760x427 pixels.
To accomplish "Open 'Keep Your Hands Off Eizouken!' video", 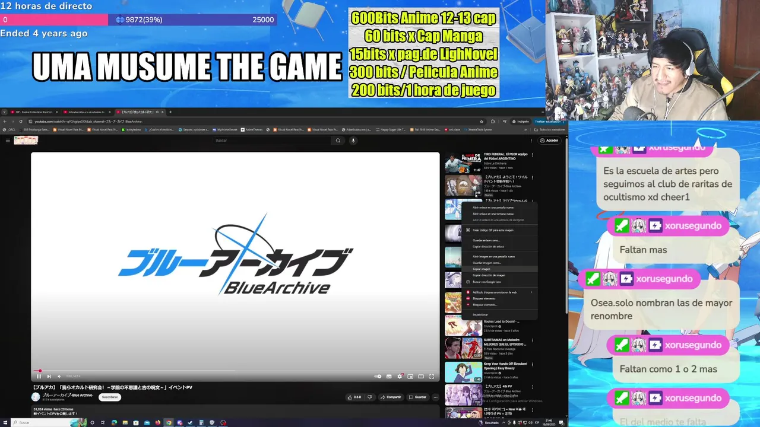I will tap(463, 372).
